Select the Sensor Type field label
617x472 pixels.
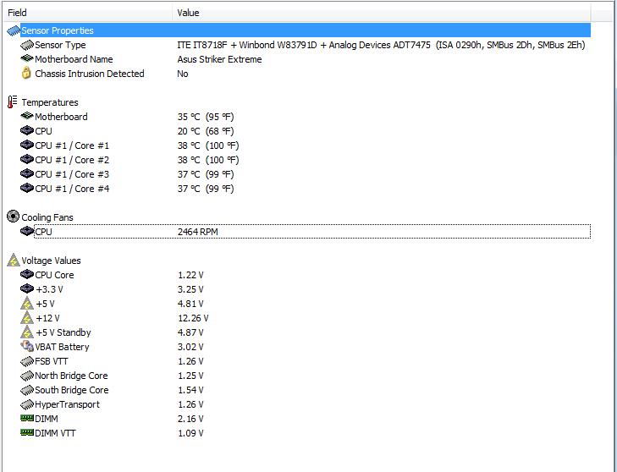[60, 45]
